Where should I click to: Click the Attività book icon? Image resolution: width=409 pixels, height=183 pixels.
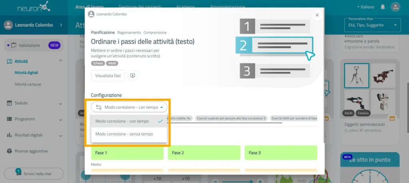[x=10, y=62]
